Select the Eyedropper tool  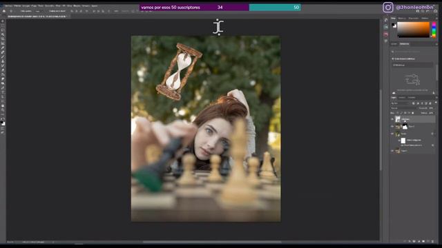[x=3, y=48]
